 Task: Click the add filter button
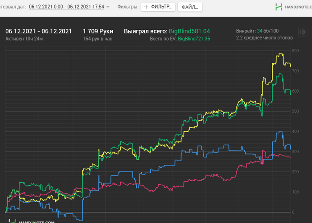(158, 7)
